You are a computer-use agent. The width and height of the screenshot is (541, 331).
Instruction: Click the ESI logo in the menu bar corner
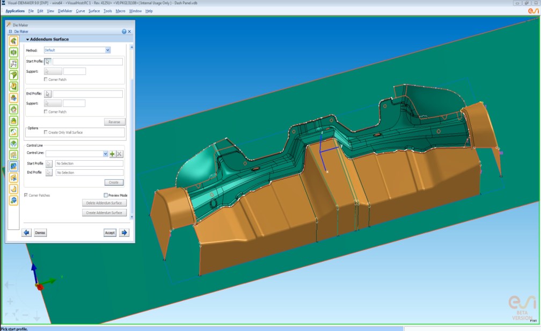[533, 11]
